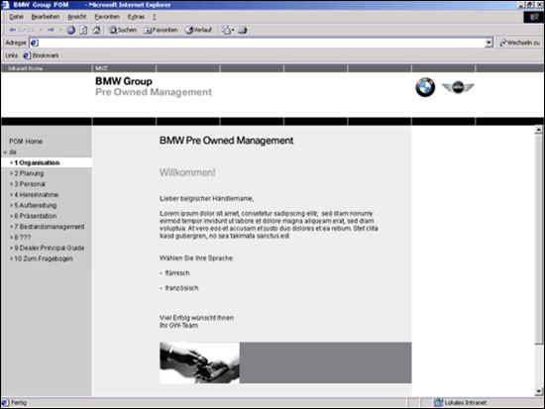
Task: Open the address bar dropdown arrow
Action: pyautogui.click(x=490, y=43)
